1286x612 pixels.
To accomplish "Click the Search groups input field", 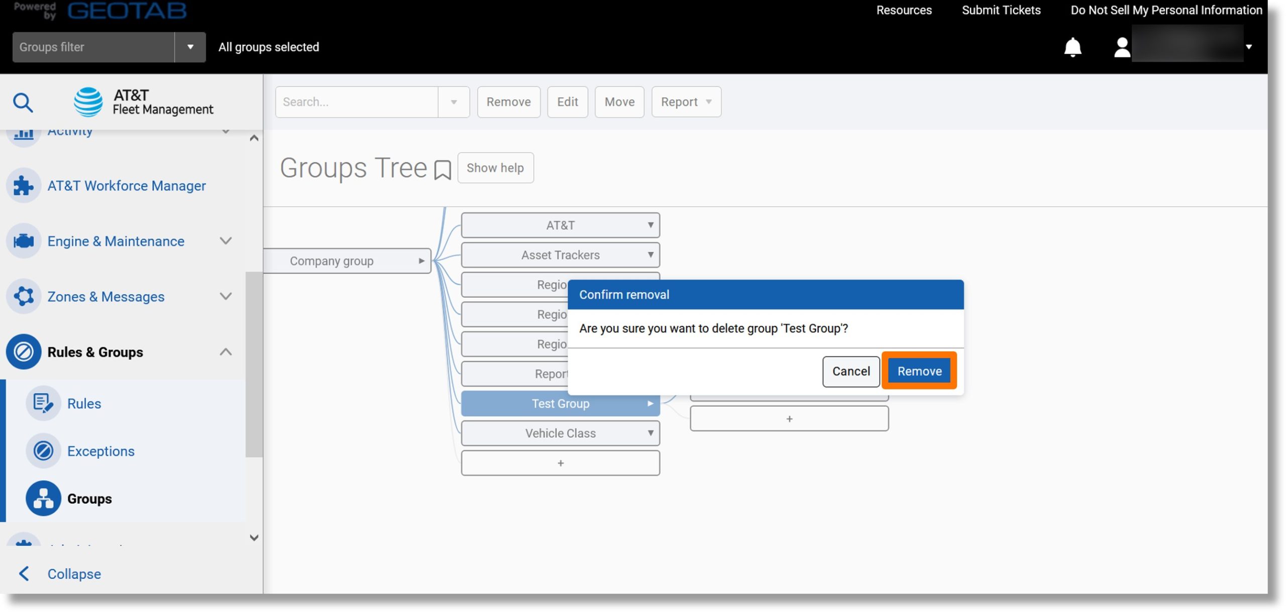I will click(357, 102).
